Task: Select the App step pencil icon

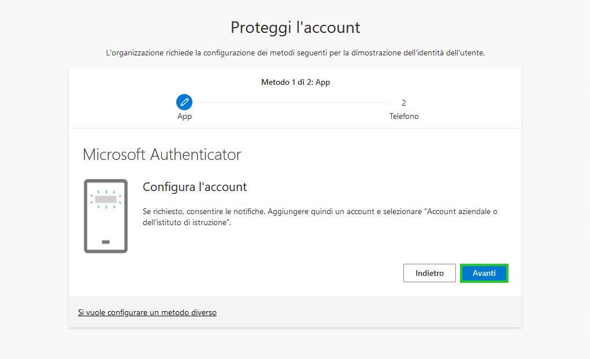Action: pyautogui.click(x=184, y=102)
